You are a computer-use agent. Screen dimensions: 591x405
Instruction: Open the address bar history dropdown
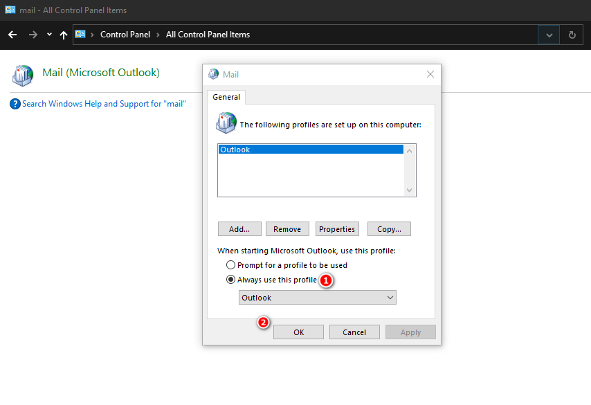pyautogui.click(x=548, y=35)
